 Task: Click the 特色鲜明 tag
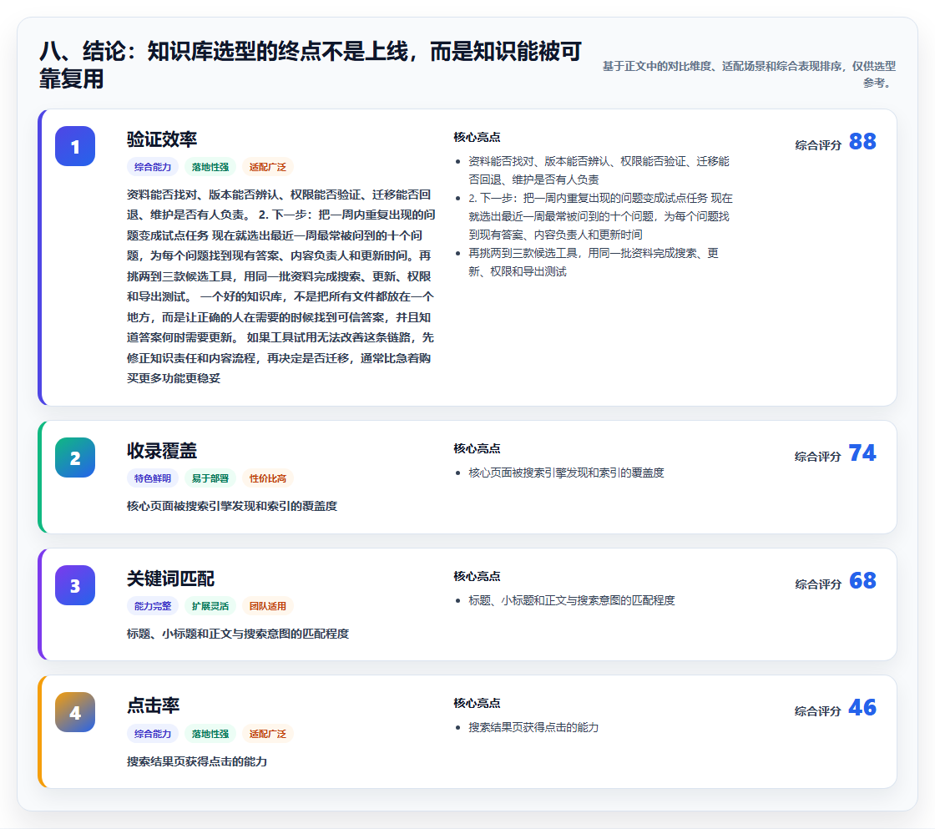click(153, 478)
